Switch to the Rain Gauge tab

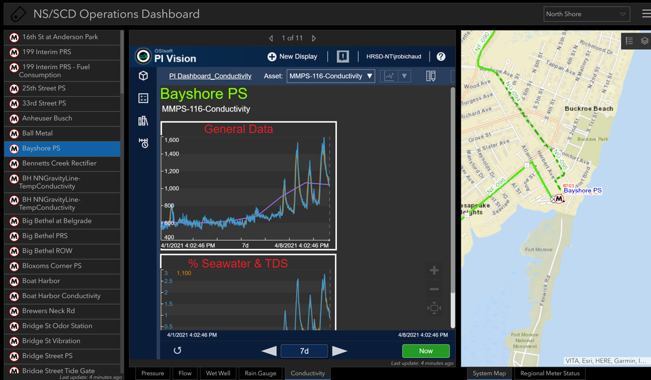[260, 373]
